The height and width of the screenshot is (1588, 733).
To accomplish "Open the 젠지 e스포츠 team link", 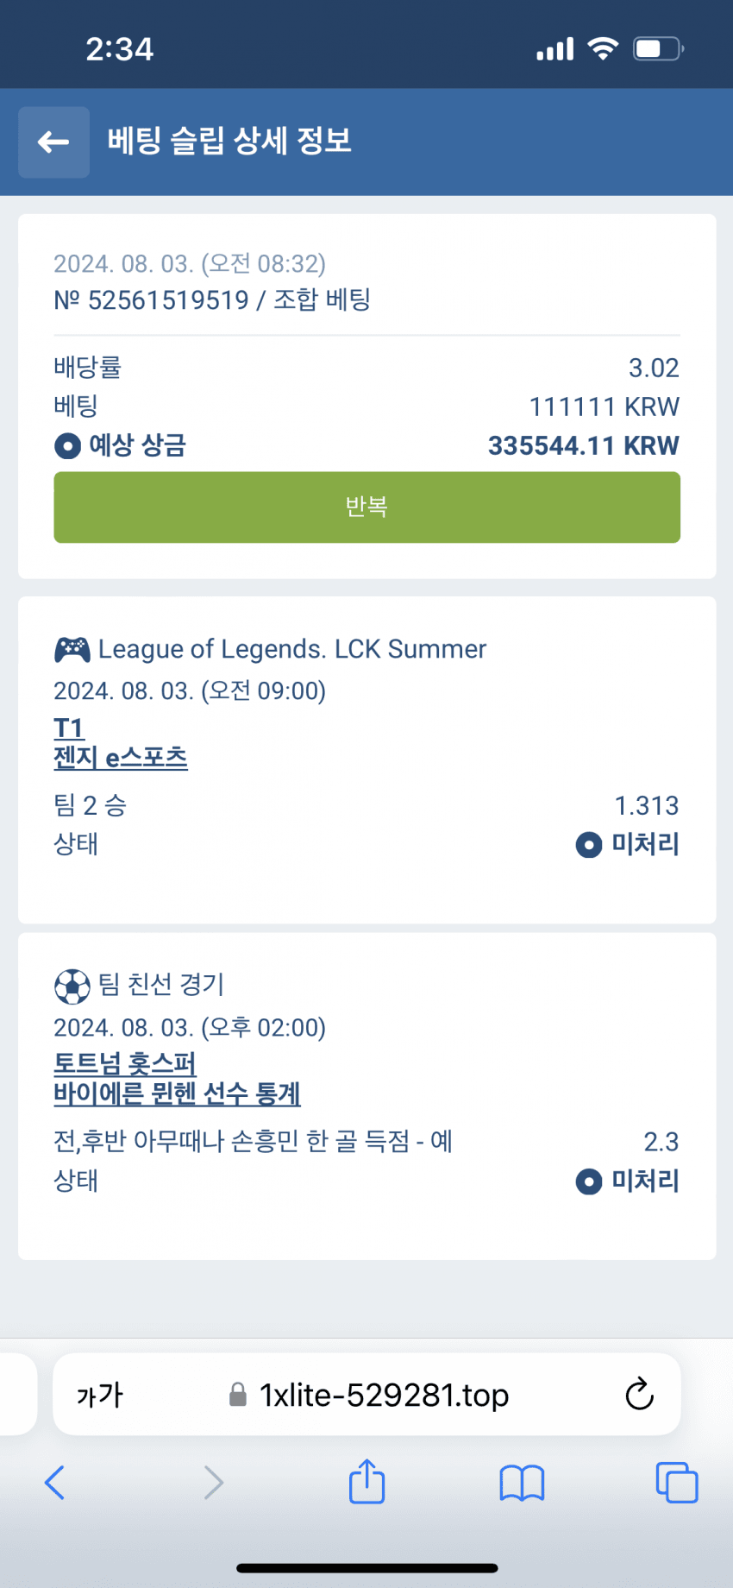I will 121,758.
